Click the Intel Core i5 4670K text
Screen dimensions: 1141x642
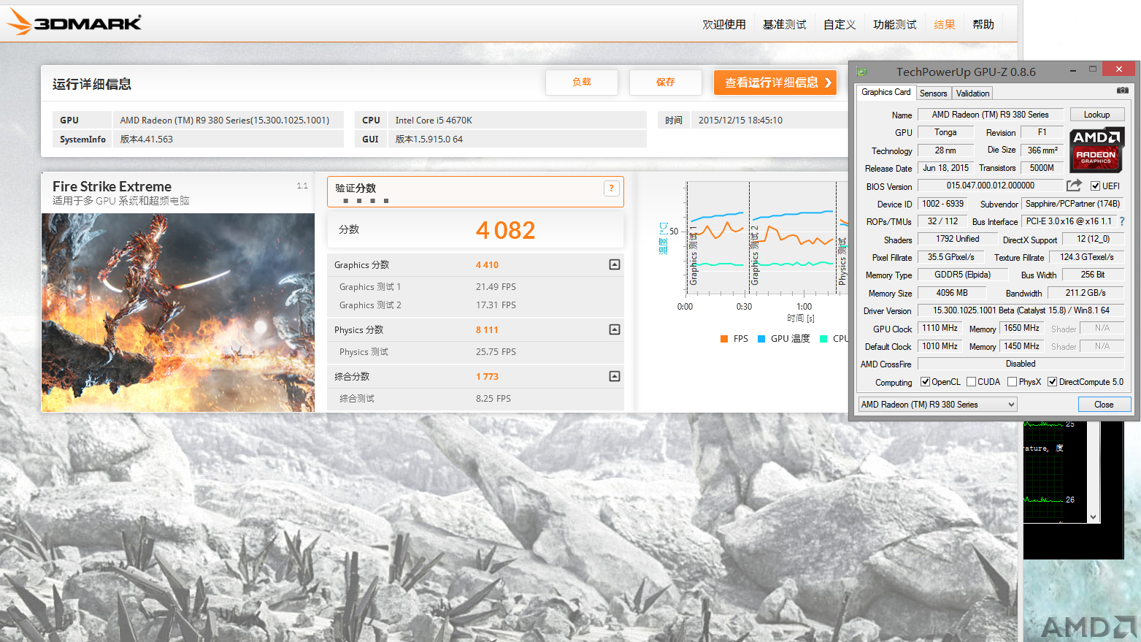pyautogui.click(x=434, y=121)
